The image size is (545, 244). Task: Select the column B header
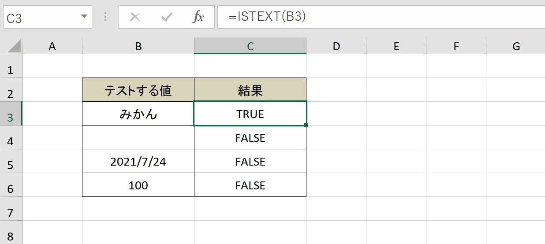pos(138,46)
